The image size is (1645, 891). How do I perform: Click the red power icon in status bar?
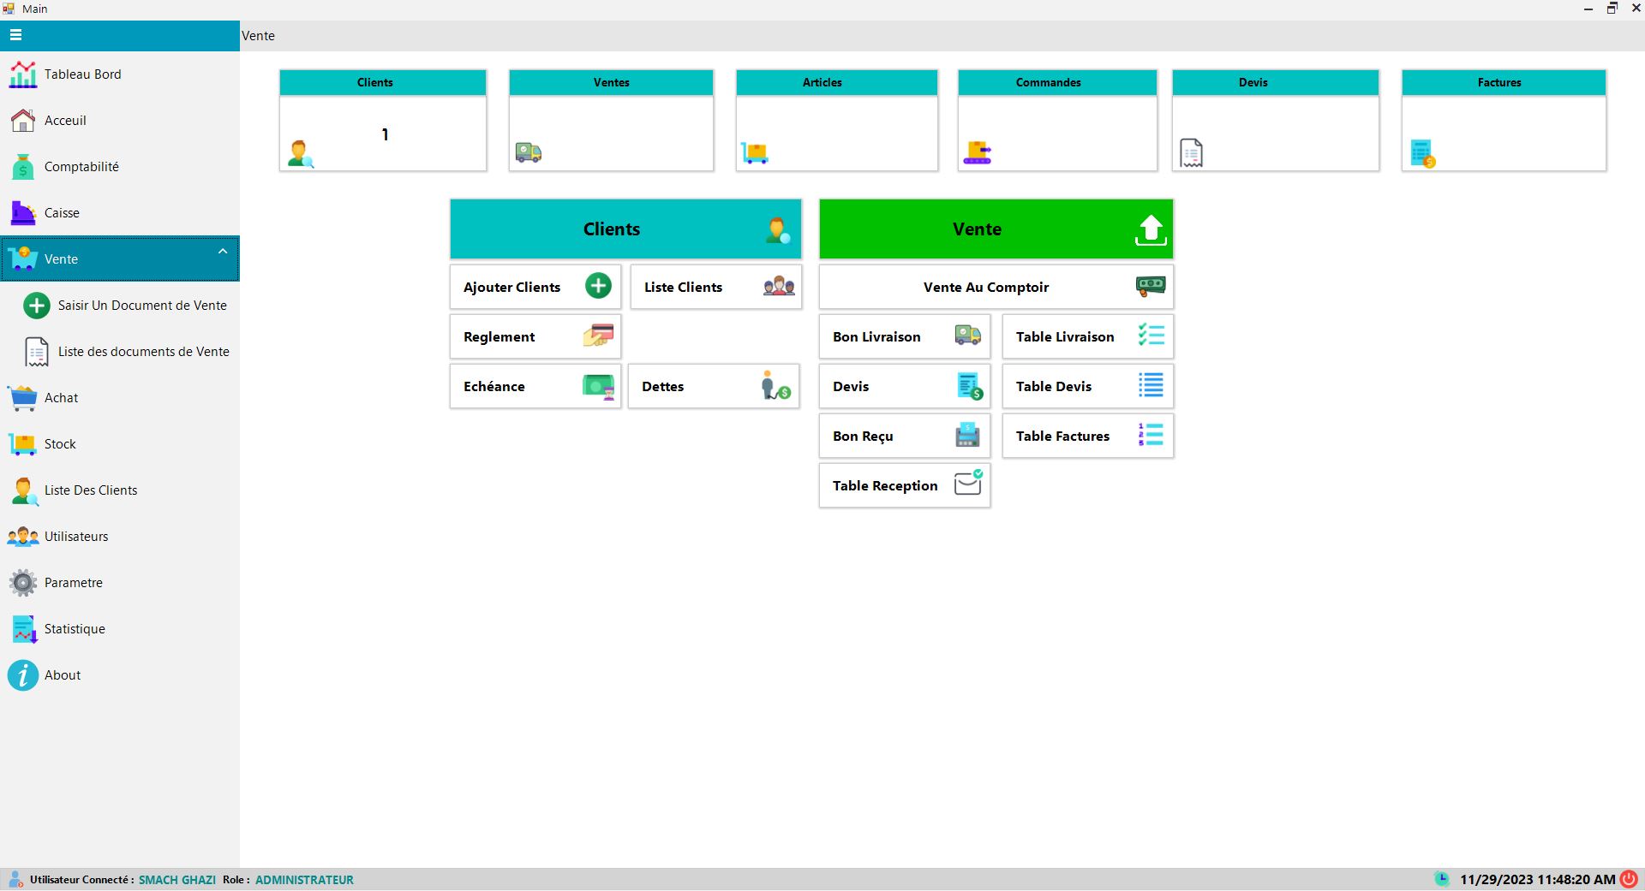1629,879
